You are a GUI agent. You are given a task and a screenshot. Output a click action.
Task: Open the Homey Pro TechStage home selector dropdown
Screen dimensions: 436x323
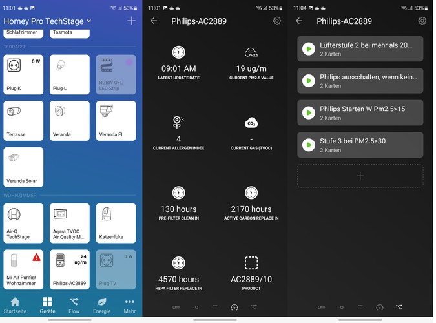tap(47, 21)
